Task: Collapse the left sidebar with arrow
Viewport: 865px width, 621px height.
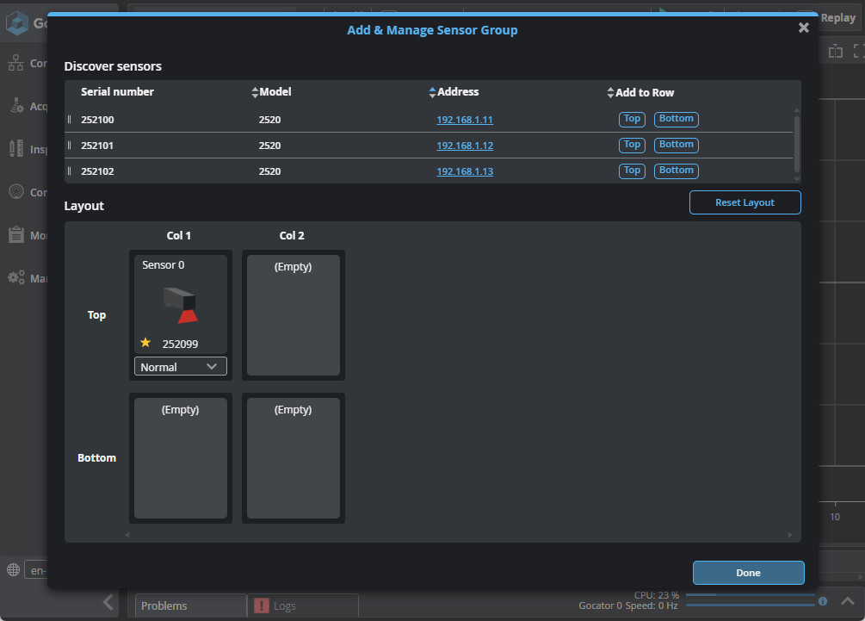Action: pyautogui.click(x=108, y=602)
